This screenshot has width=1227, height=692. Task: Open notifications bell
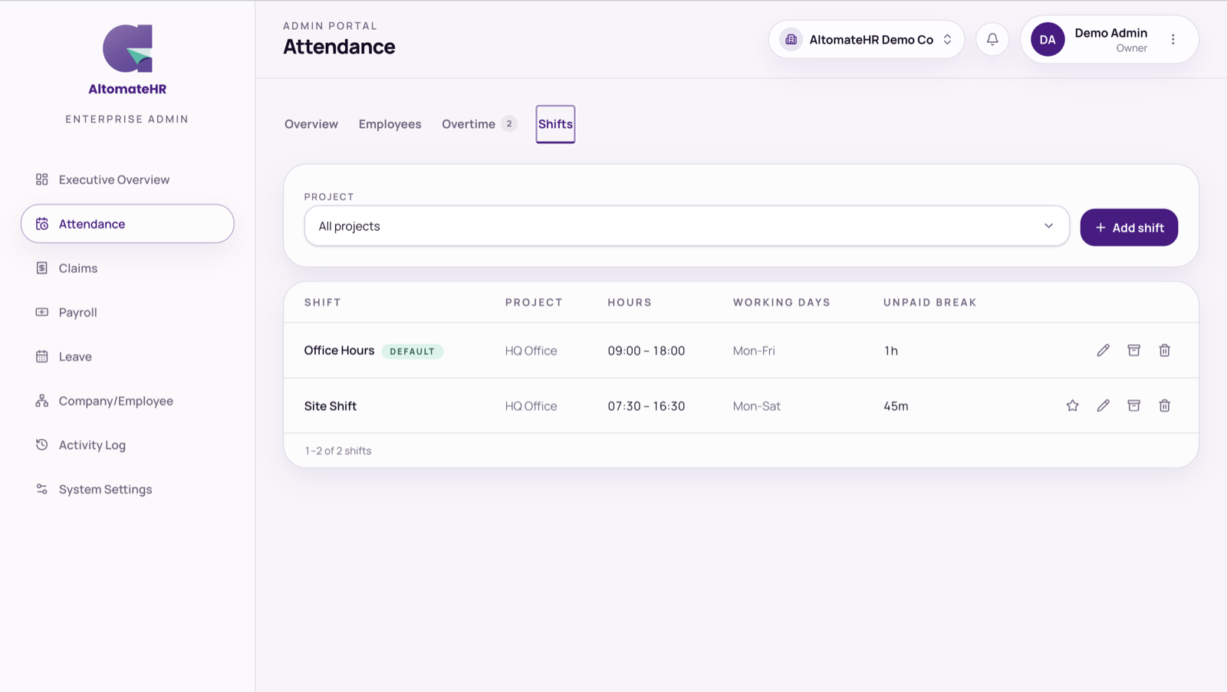992,40
